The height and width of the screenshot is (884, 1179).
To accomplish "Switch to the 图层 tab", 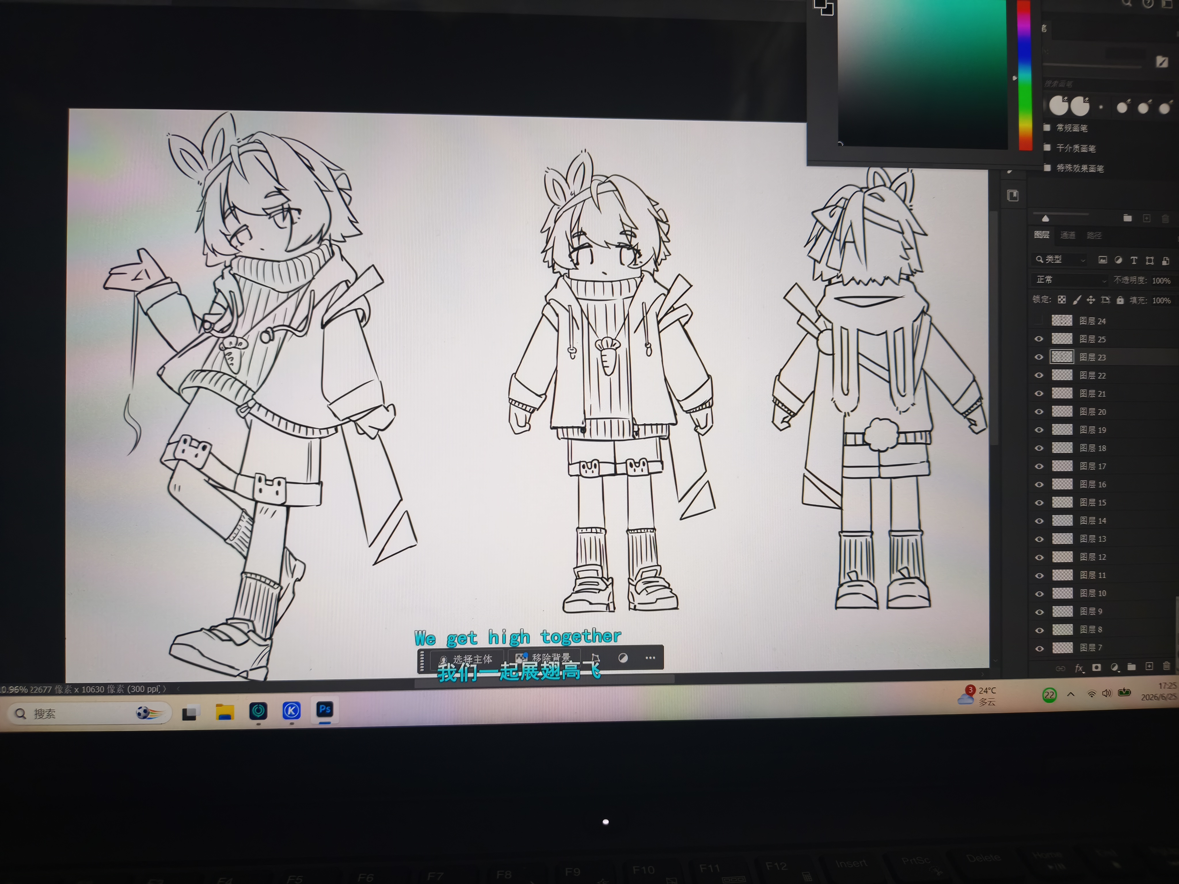I will point(1041,235).
